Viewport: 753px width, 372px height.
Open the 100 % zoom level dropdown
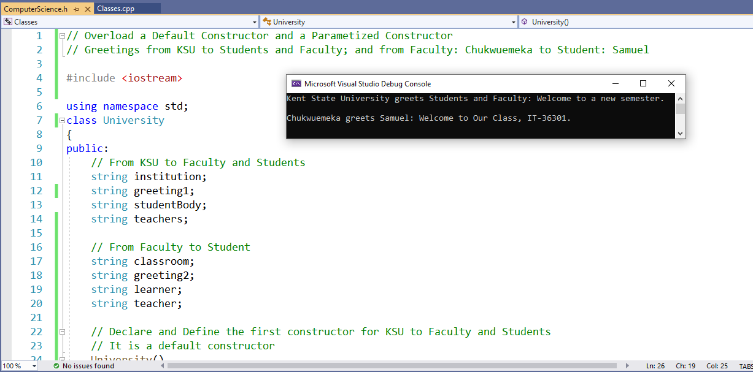pos(33,366)
